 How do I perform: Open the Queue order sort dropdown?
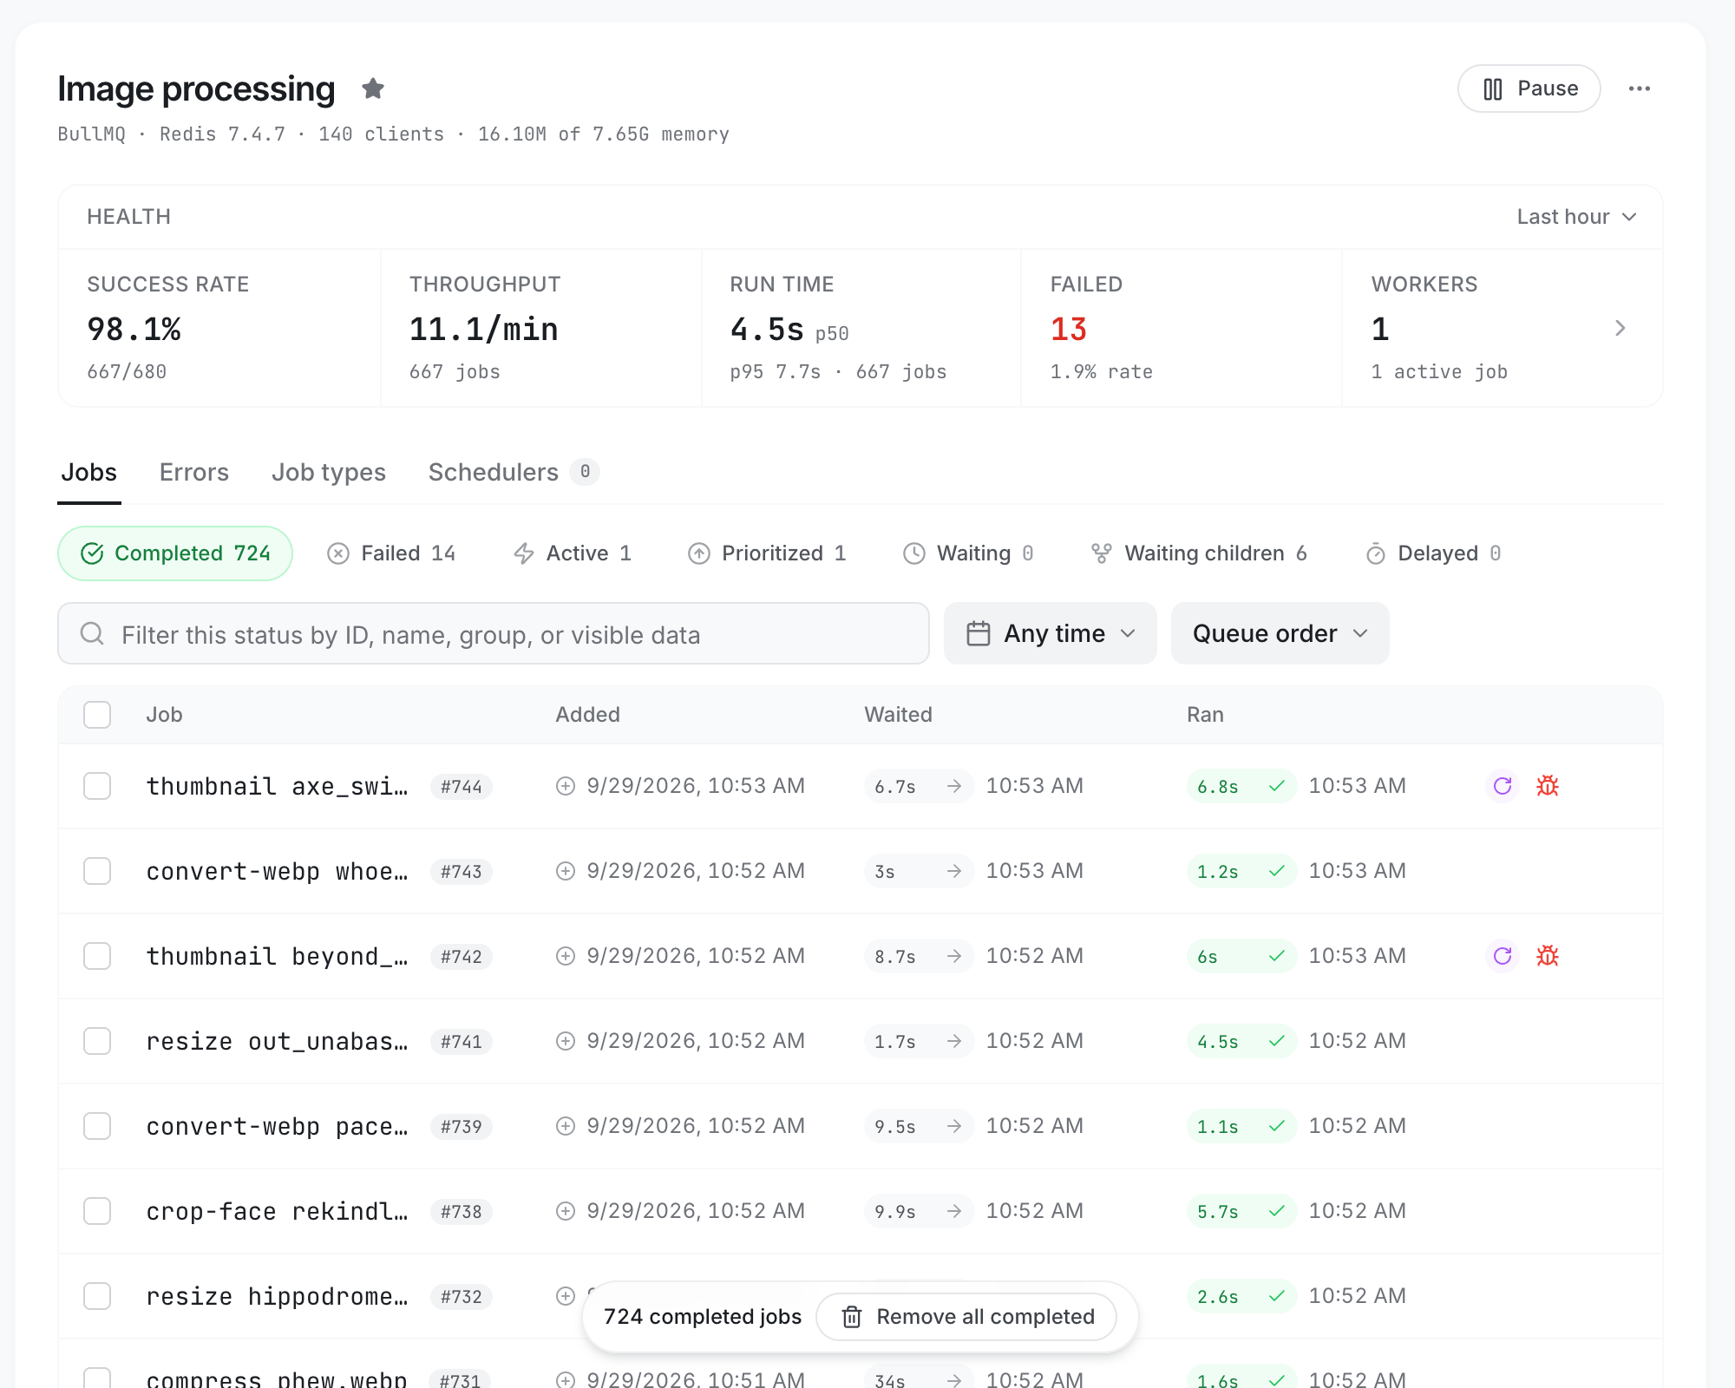1280,633
